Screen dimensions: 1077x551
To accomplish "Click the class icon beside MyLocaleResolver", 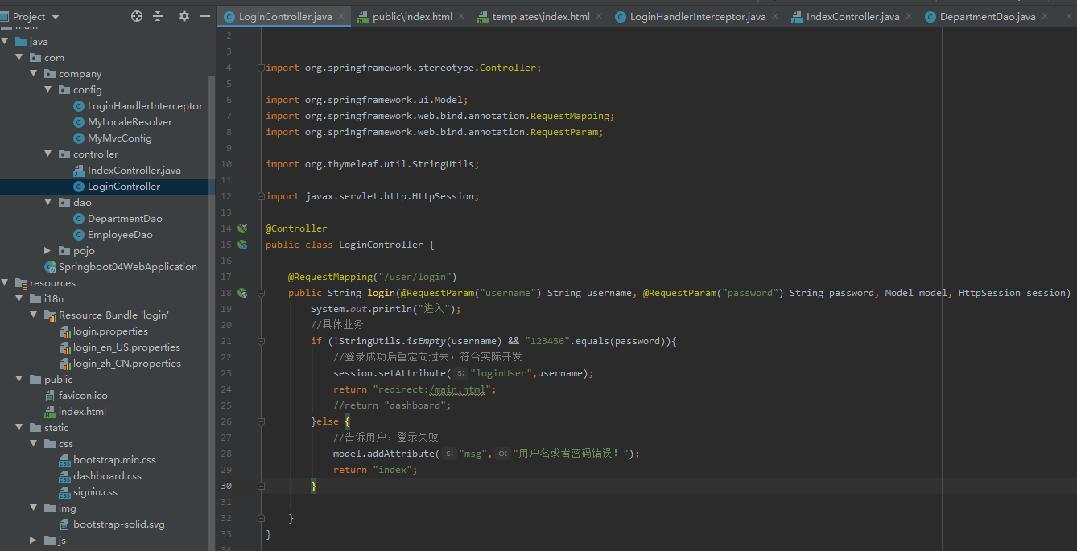I will point(79,122).
